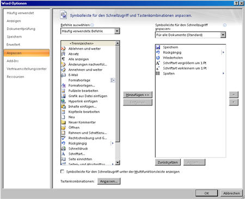The width and height of the screenshot is (245, 199).
Task: Click the command list scroll-up arrow
Action: [118, 43]
